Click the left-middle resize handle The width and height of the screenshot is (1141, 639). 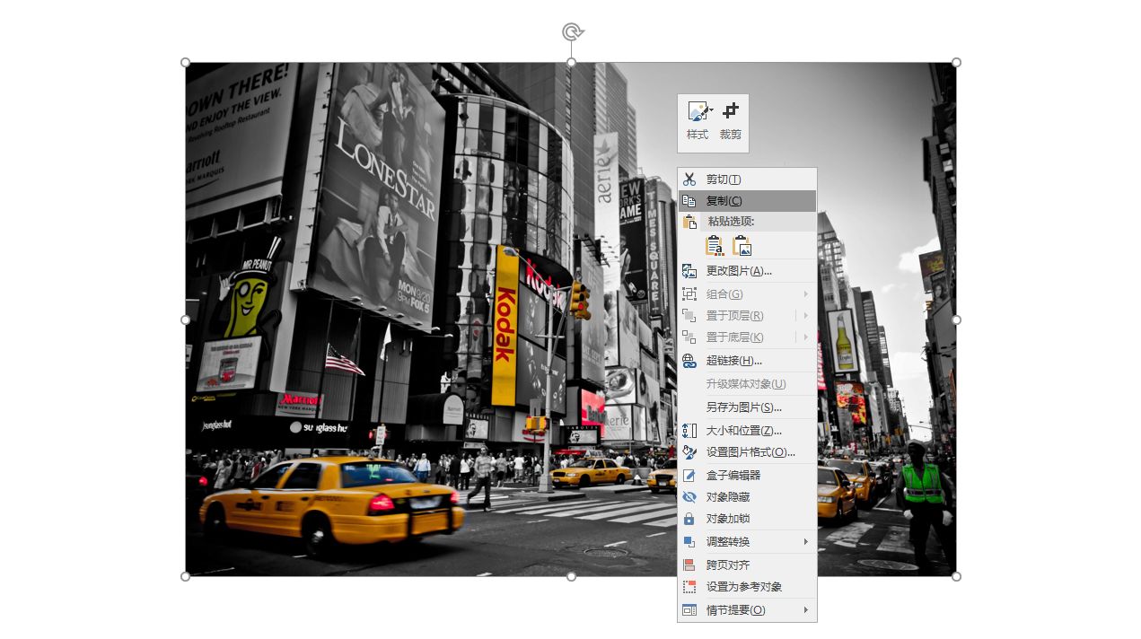[x=186, y=319]
